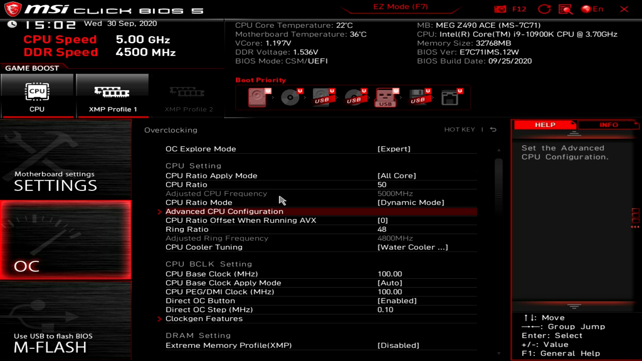Select the hard drive boot priority icon
This screenshot has height=361, width=642.
[257, 98]
